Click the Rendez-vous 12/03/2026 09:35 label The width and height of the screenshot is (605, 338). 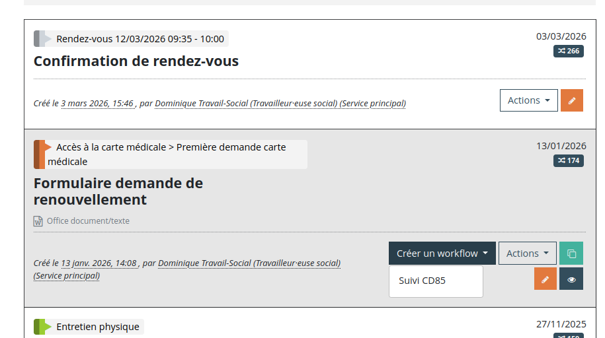140,39
